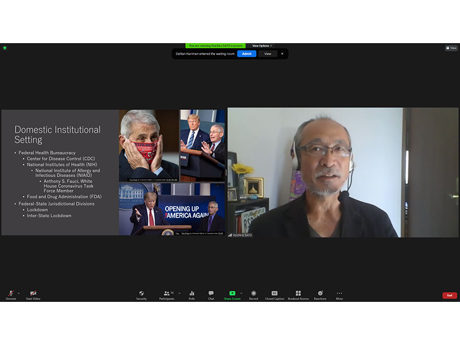Open the Security options icon

(x=141, y=294)
